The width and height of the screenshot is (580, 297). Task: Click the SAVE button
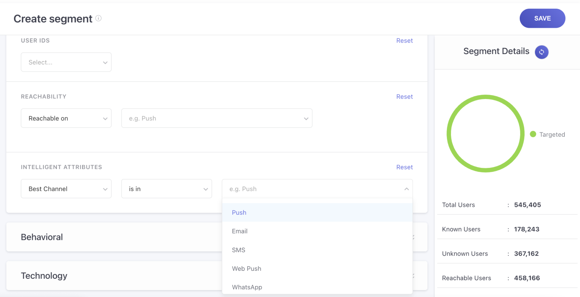542,18
